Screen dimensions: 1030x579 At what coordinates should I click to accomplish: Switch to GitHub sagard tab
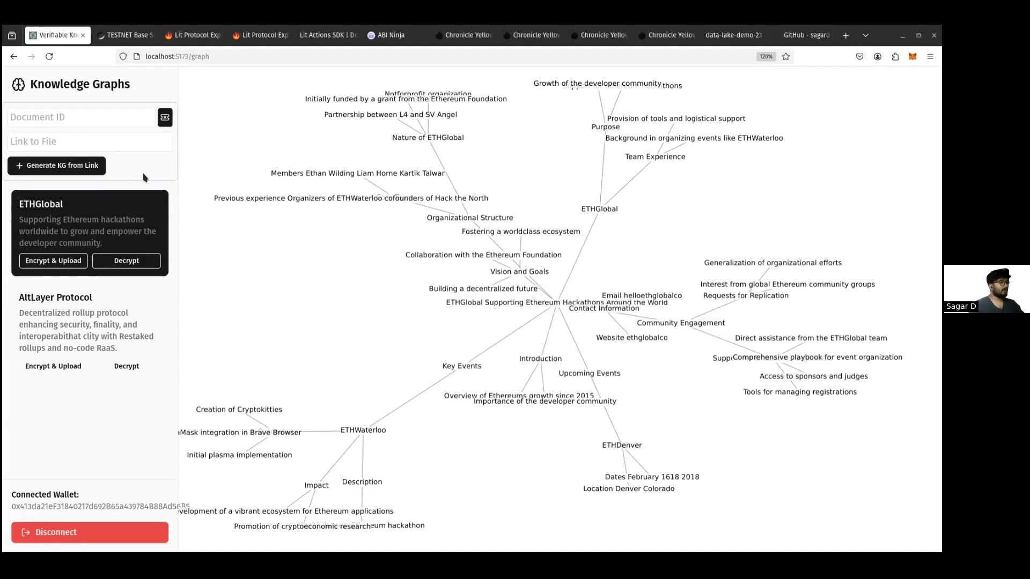(806, 35)
